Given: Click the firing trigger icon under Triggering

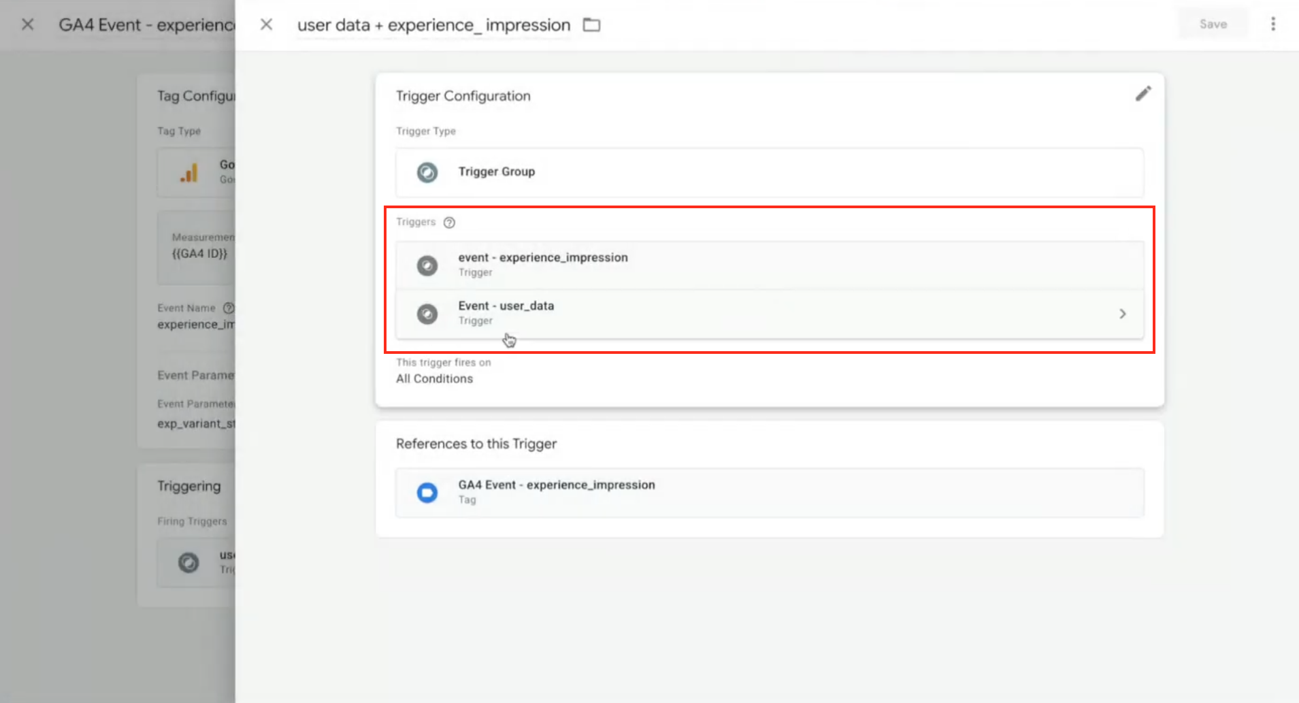Looking at the screenshot, I should tap(188, 563).
